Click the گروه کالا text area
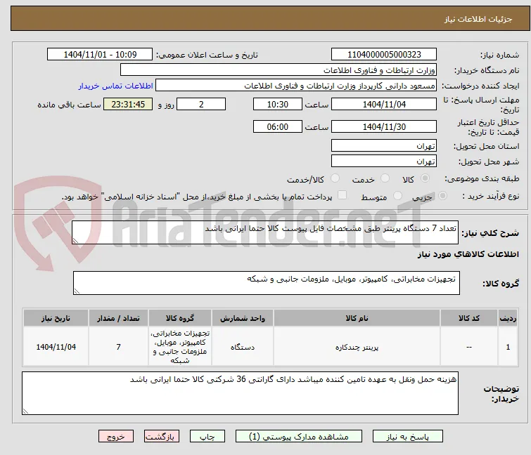 (x=267, y=283)
